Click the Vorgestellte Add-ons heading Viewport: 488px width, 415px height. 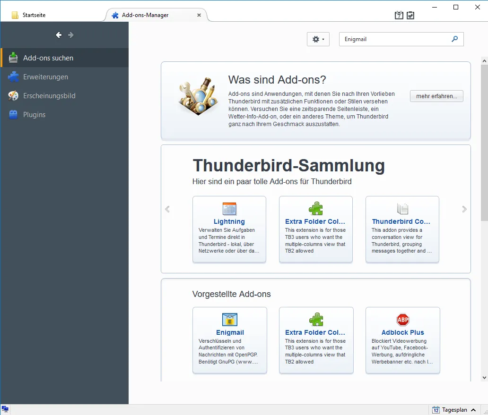pos(232,294)
